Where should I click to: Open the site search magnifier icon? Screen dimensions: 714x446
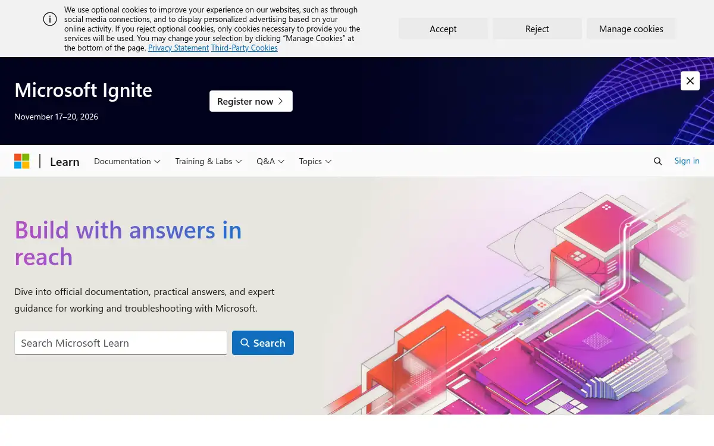(x=657, y=161)
